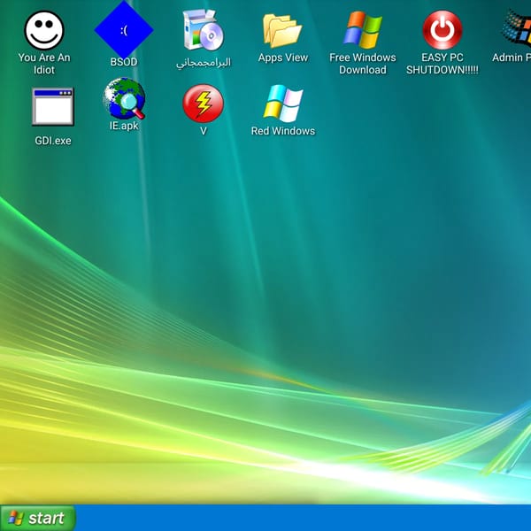This screenshot has height=531, width=531.
Task: Select the 'GDI.exe' text label
Action: coord(53,141)
